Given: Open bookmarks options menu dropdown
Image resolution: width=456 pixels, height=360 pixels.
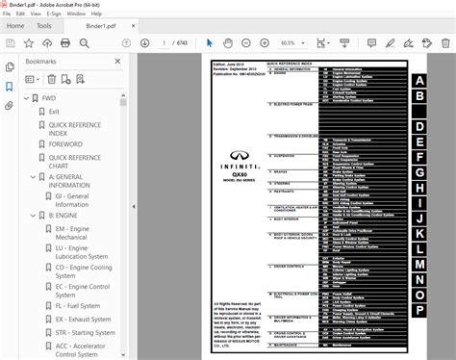Looking at the screenshot, I should (x=32, y=79).
